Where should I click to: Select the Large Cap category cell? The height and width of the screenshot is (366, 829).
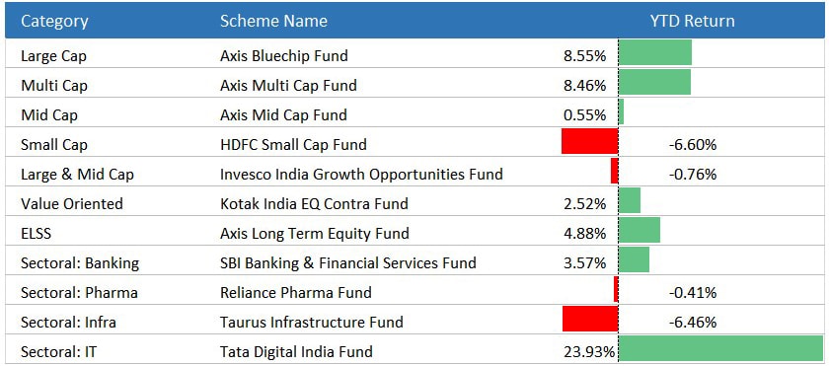53,56
